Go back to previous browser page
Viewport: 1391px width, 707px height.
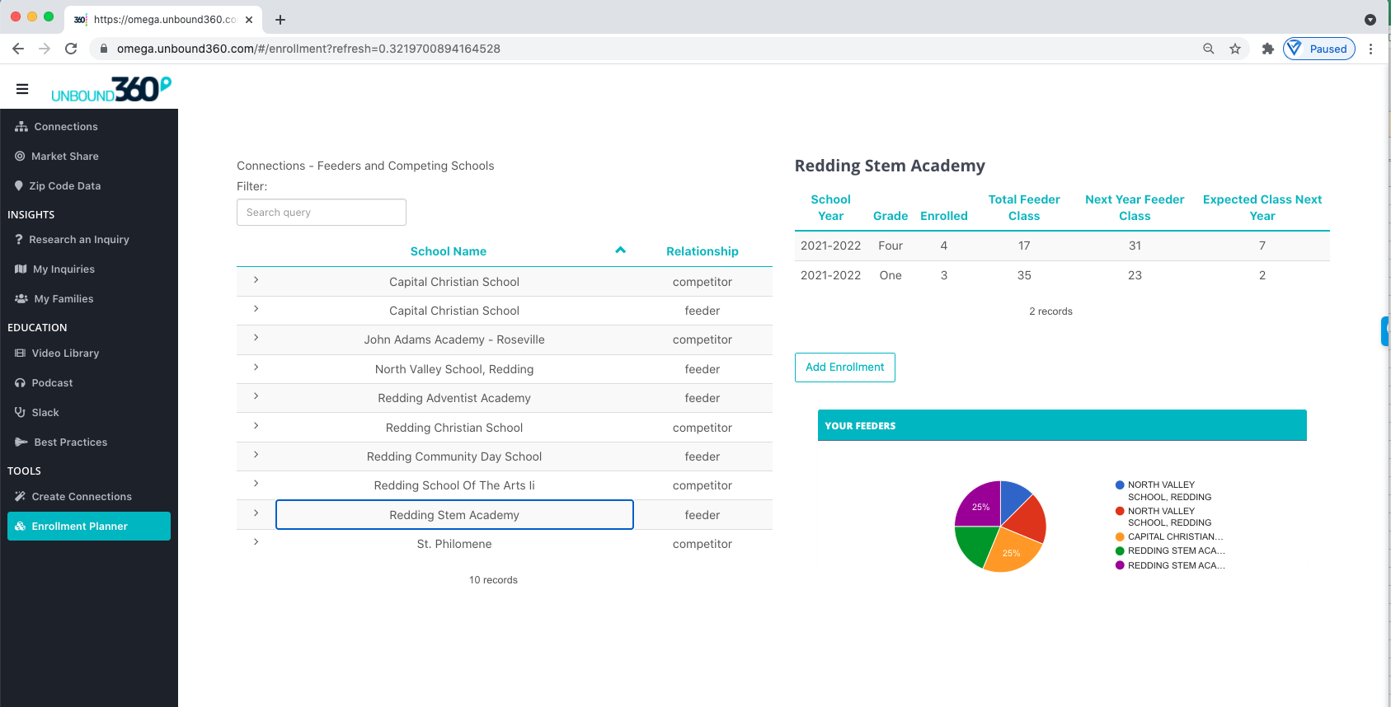(x=18, y=49)
